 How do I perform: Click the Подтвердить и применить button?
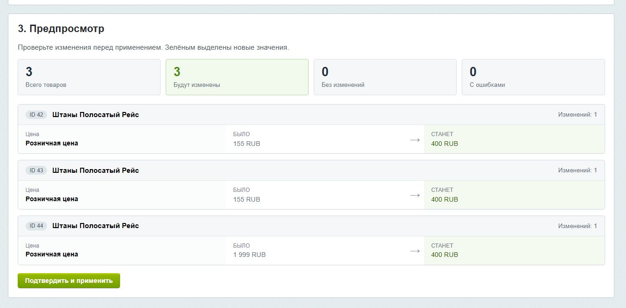point(69,281)
